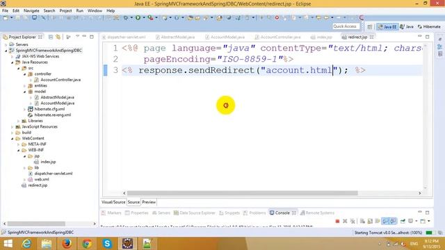This screenshot has width=445, height=250.
Task: Switch to Java perspective
Action: coord(406,26)
